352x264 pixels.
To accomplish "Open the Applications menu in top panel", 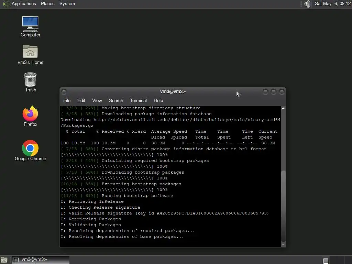I will pyautogui.click(x=24, y=3).
